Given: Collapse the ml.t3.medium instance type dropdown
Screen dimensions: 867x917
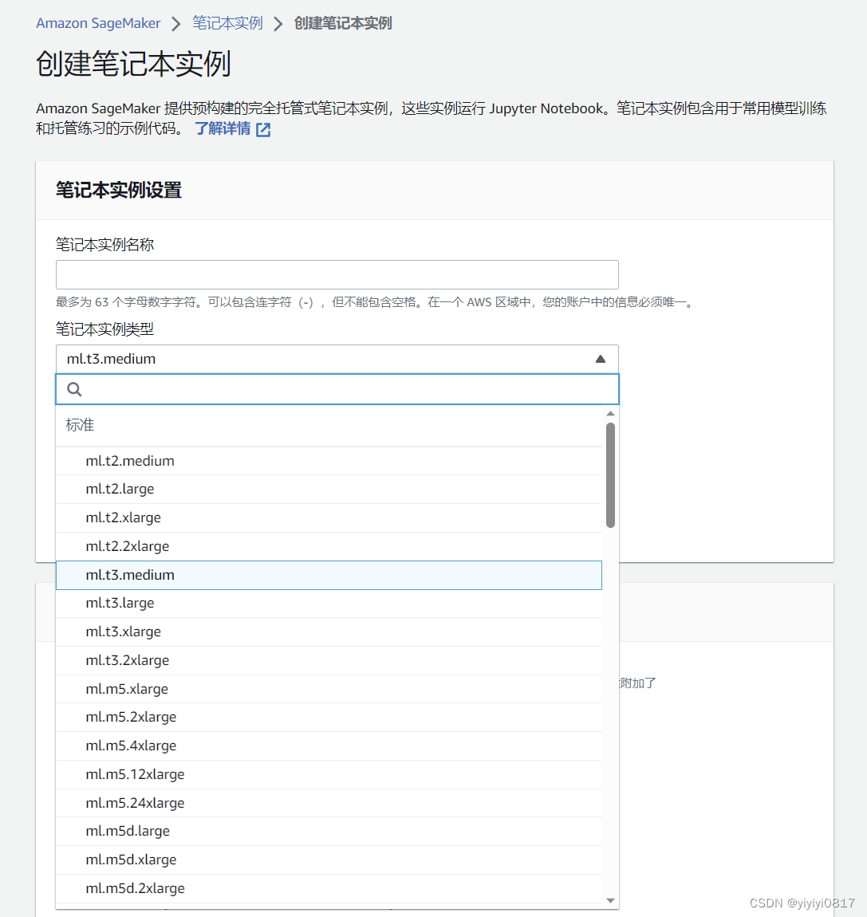Looking at the screenshot, I should [x=337, y=359].
